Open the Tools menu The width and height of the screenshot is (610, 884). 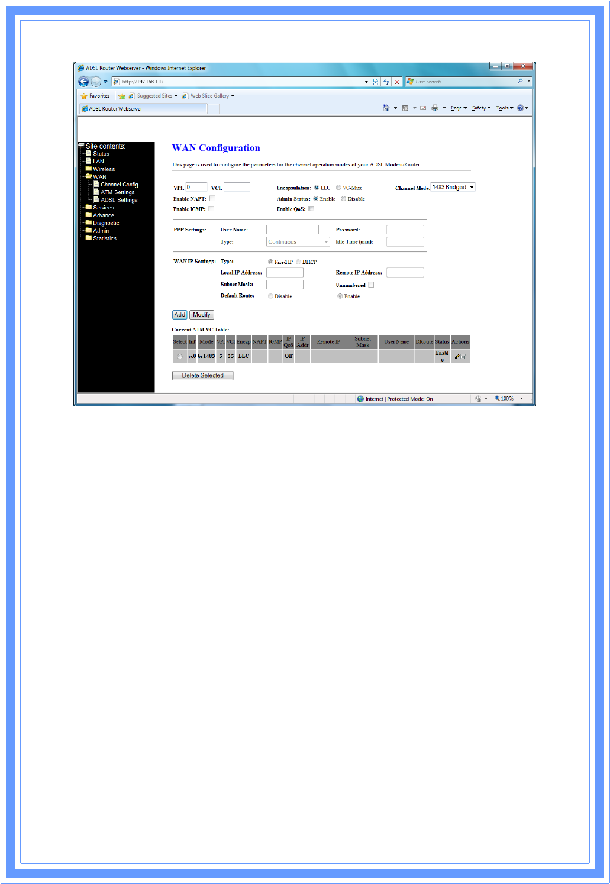click(x=505, y=108)
